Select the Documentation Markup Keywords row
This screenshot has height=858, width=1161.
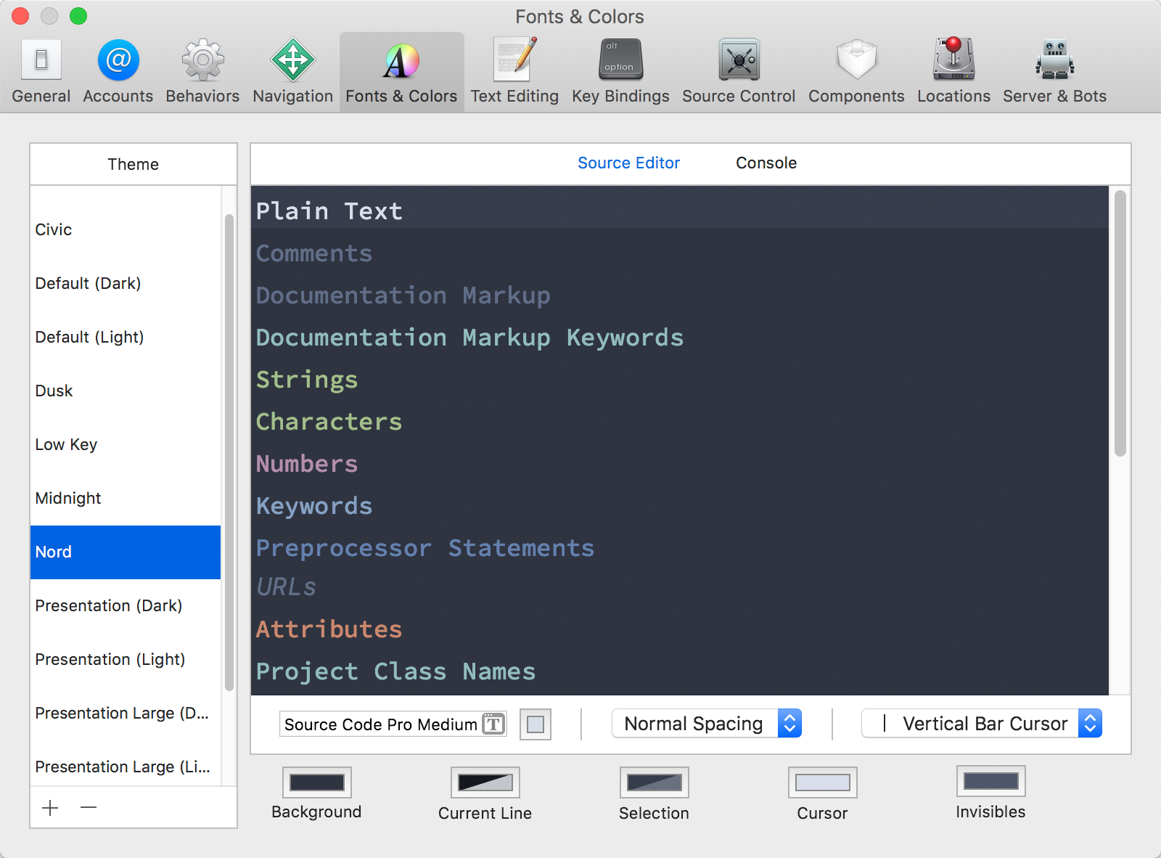click(x=680, y=337)
